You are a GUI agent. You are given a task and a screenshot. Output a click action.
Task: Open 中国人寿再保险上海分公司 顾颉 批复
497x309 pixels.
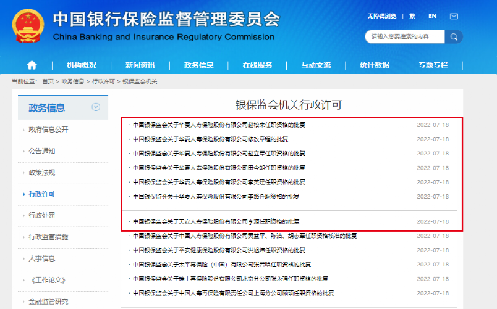coord(233,293)
